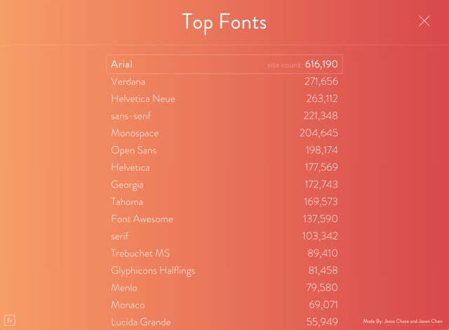This screenshot has width=449, height=330.
Task: Open the Open Sans entry
Action: (224, 150)
